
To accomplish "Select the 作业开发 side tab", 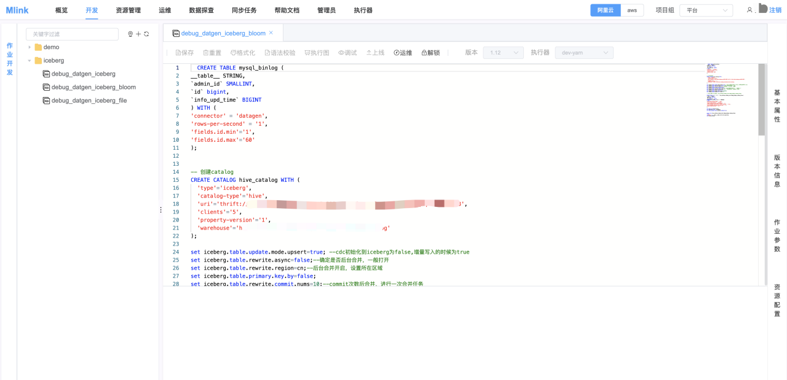I will click(9, 59).
